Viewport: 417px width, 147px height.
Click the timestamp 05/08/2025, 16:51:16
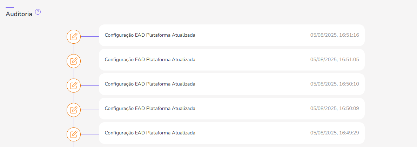pos(334,35)
